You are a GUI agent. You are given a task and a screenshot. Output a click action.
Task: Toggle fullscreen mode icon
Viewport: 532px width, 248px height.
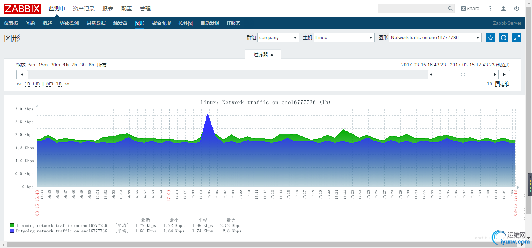[517, 38]
